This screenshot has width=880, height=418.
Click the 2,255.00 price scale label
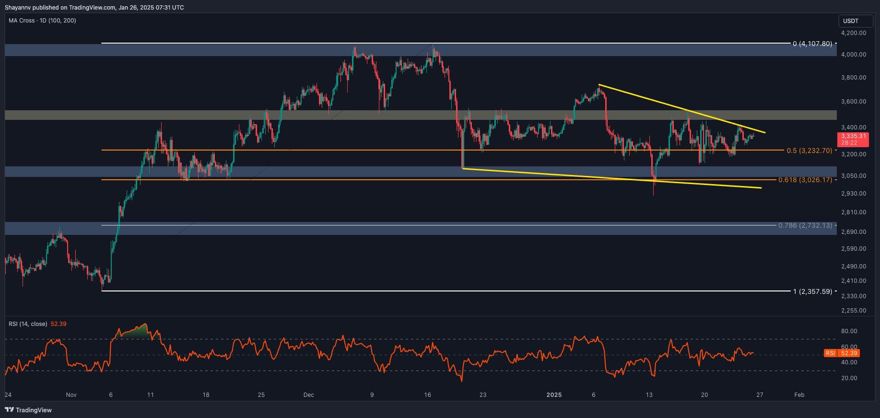click(853, 311)
